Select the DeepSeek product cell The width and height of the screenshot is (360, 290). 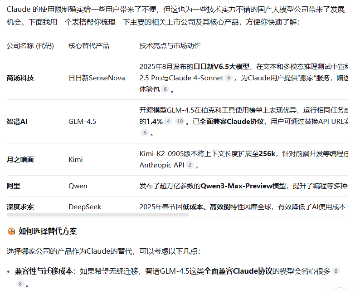click(85, 207)
